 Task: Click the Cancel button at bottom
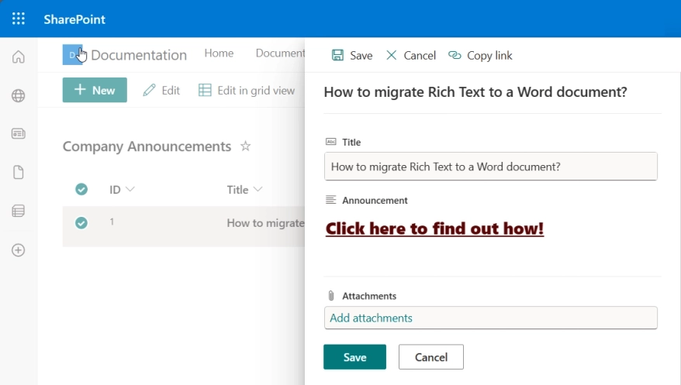coord(431,357)
